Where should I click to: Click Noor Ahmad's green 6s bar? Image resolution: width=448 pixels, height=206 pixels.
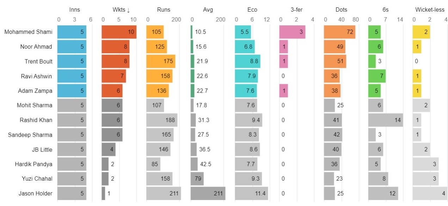[376, 47]
